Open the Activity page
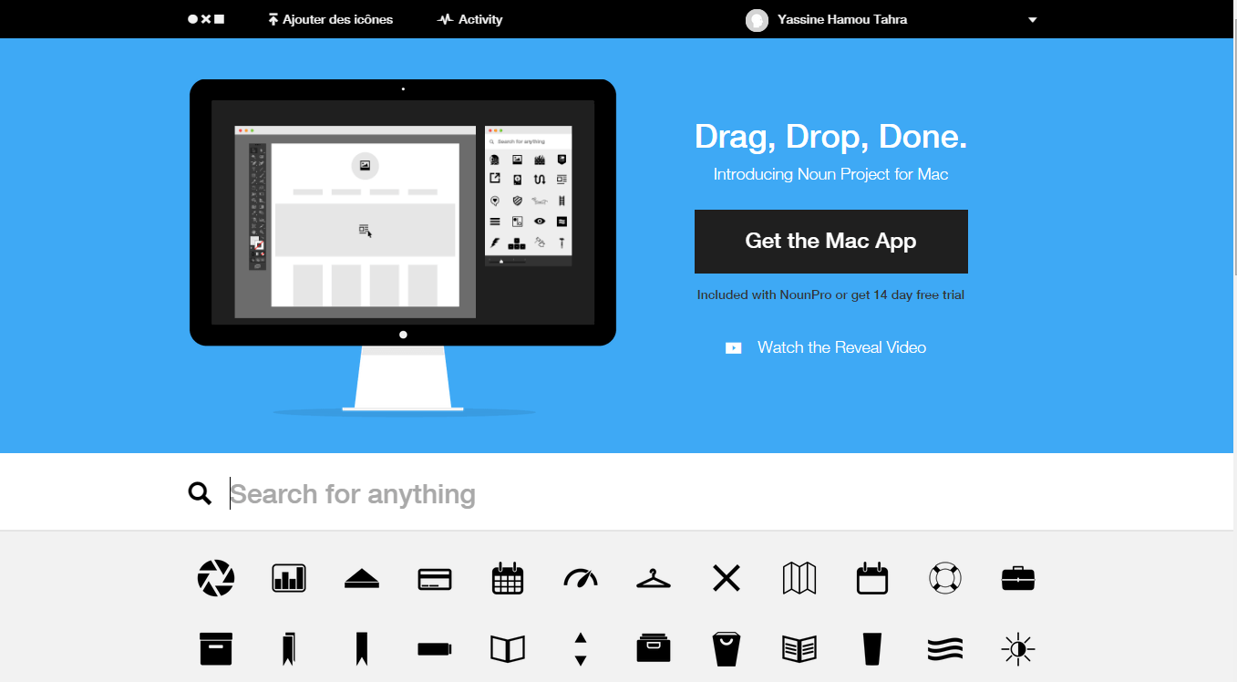 click(x=469, y=19)
